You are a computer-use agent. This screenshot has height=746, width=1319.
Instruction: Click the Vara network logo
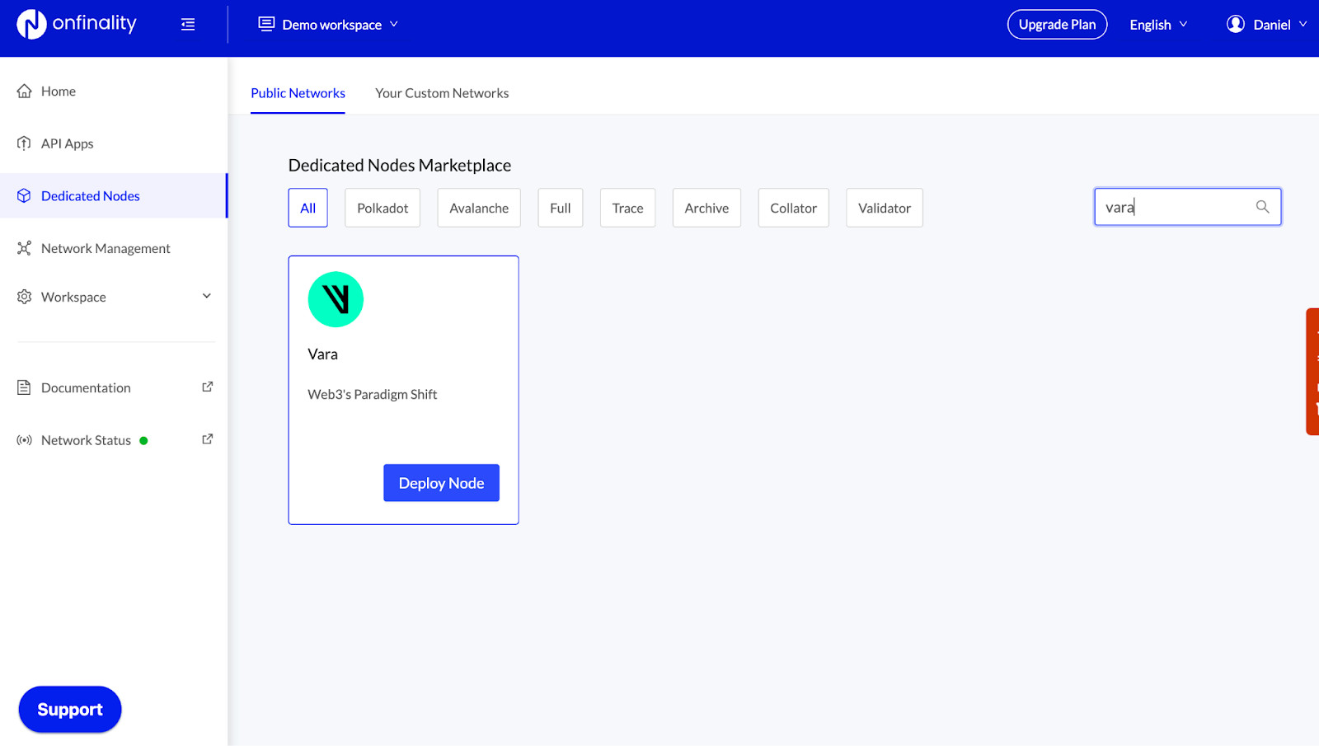(336, 299)
